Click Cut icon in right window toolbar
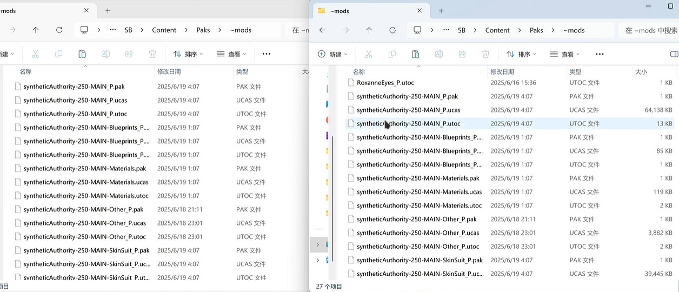Viewport: 679px width, 292px height. point(368,54)
